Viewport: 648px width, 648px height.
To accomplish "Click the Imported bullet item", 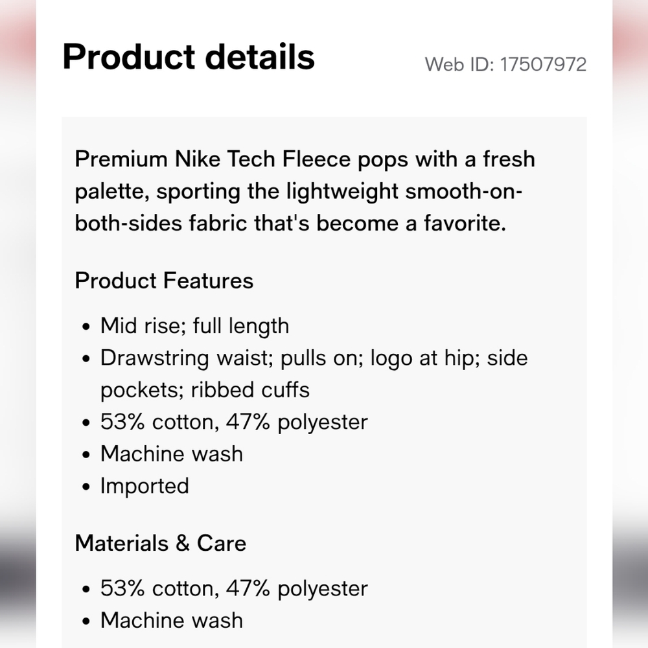I will click(145, 486).
